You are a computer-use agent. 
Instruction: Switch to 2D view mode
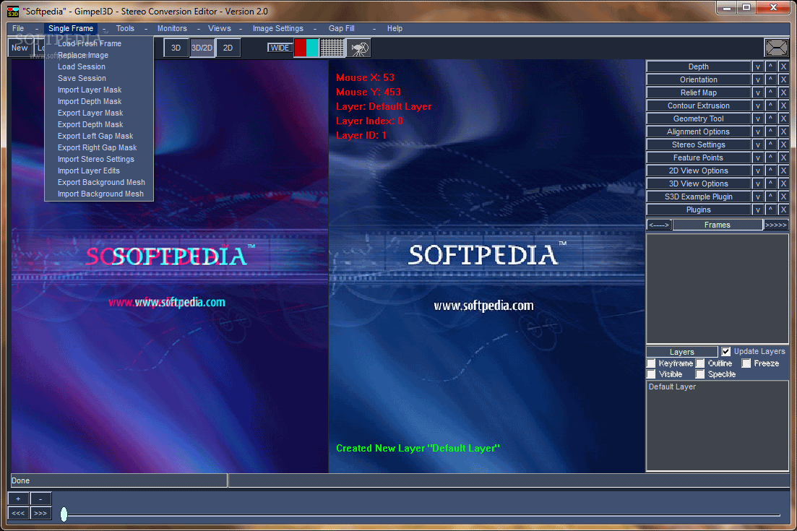click(228, 48)
